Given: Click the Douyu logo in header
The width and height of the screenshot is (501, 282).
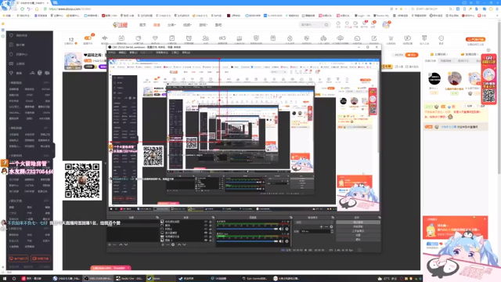Looking at the screenshot, I should click(x=120, y=24).
